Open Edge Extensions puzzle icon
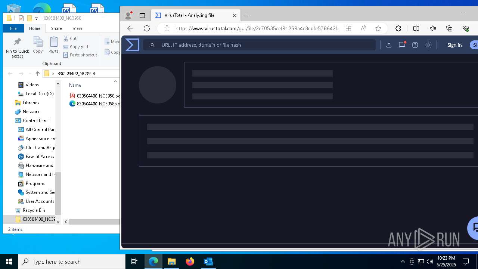This screenshot has width=478, height=269. pos(398,28)
